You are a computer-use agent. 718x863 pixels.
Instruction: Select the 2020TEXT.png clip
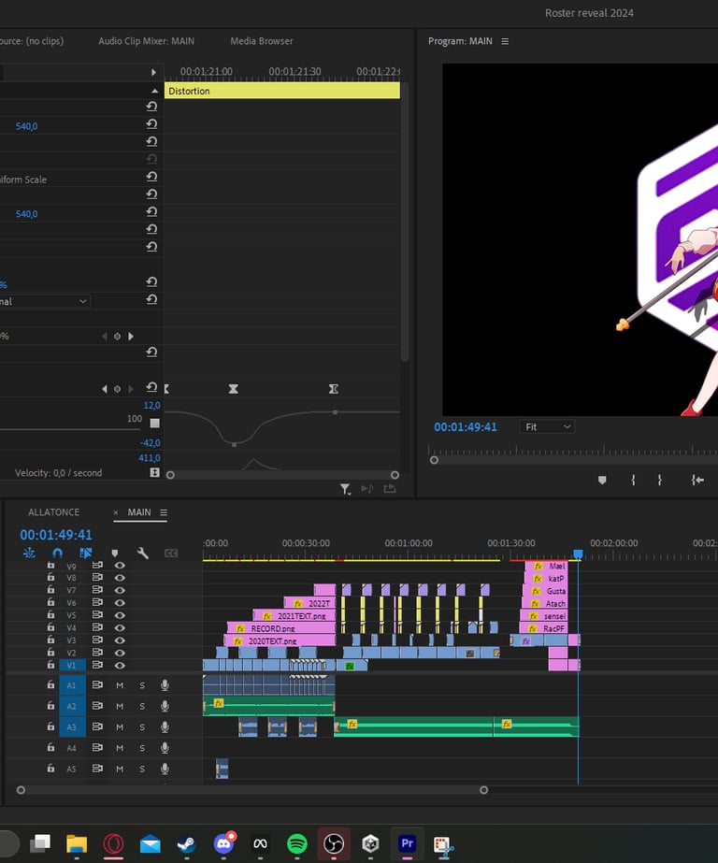pos(280,640)
